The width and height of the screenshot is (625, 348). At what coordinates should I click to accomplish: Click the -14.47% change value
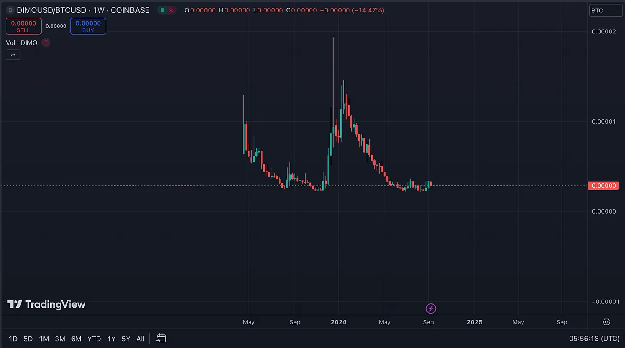368,10
